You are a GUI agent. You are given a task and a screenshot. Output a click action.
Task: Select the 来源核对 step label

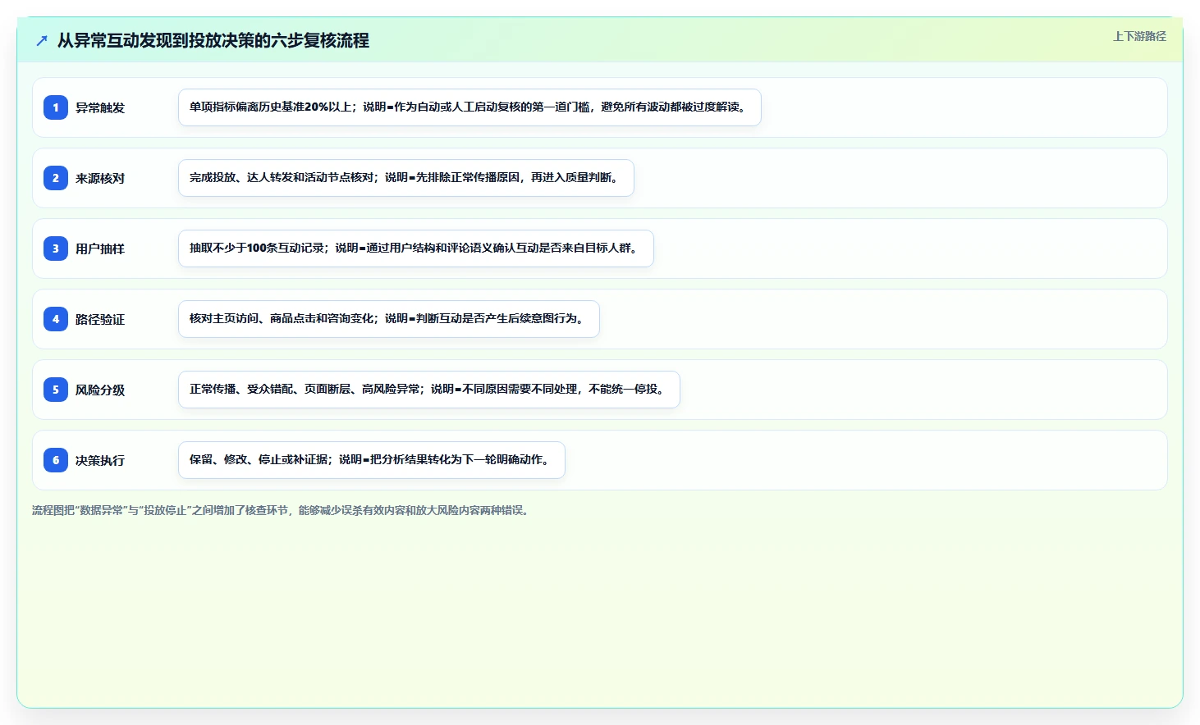pos(100,178)
